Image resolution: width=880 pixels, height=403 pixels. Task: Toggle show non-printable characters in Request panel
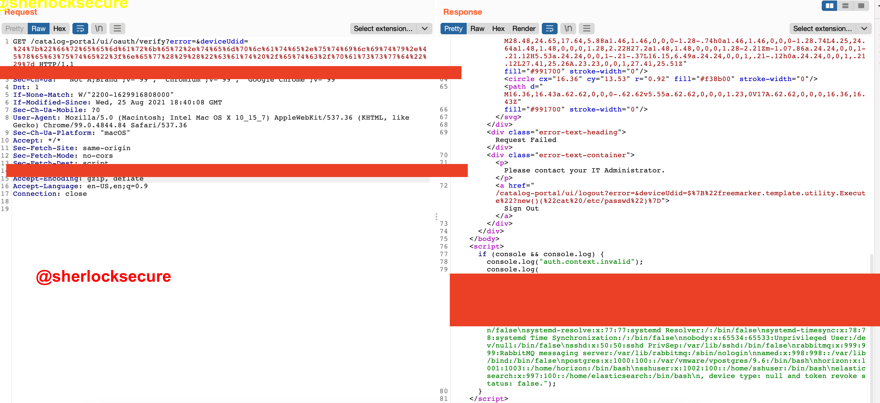click(x=99, y=29)
